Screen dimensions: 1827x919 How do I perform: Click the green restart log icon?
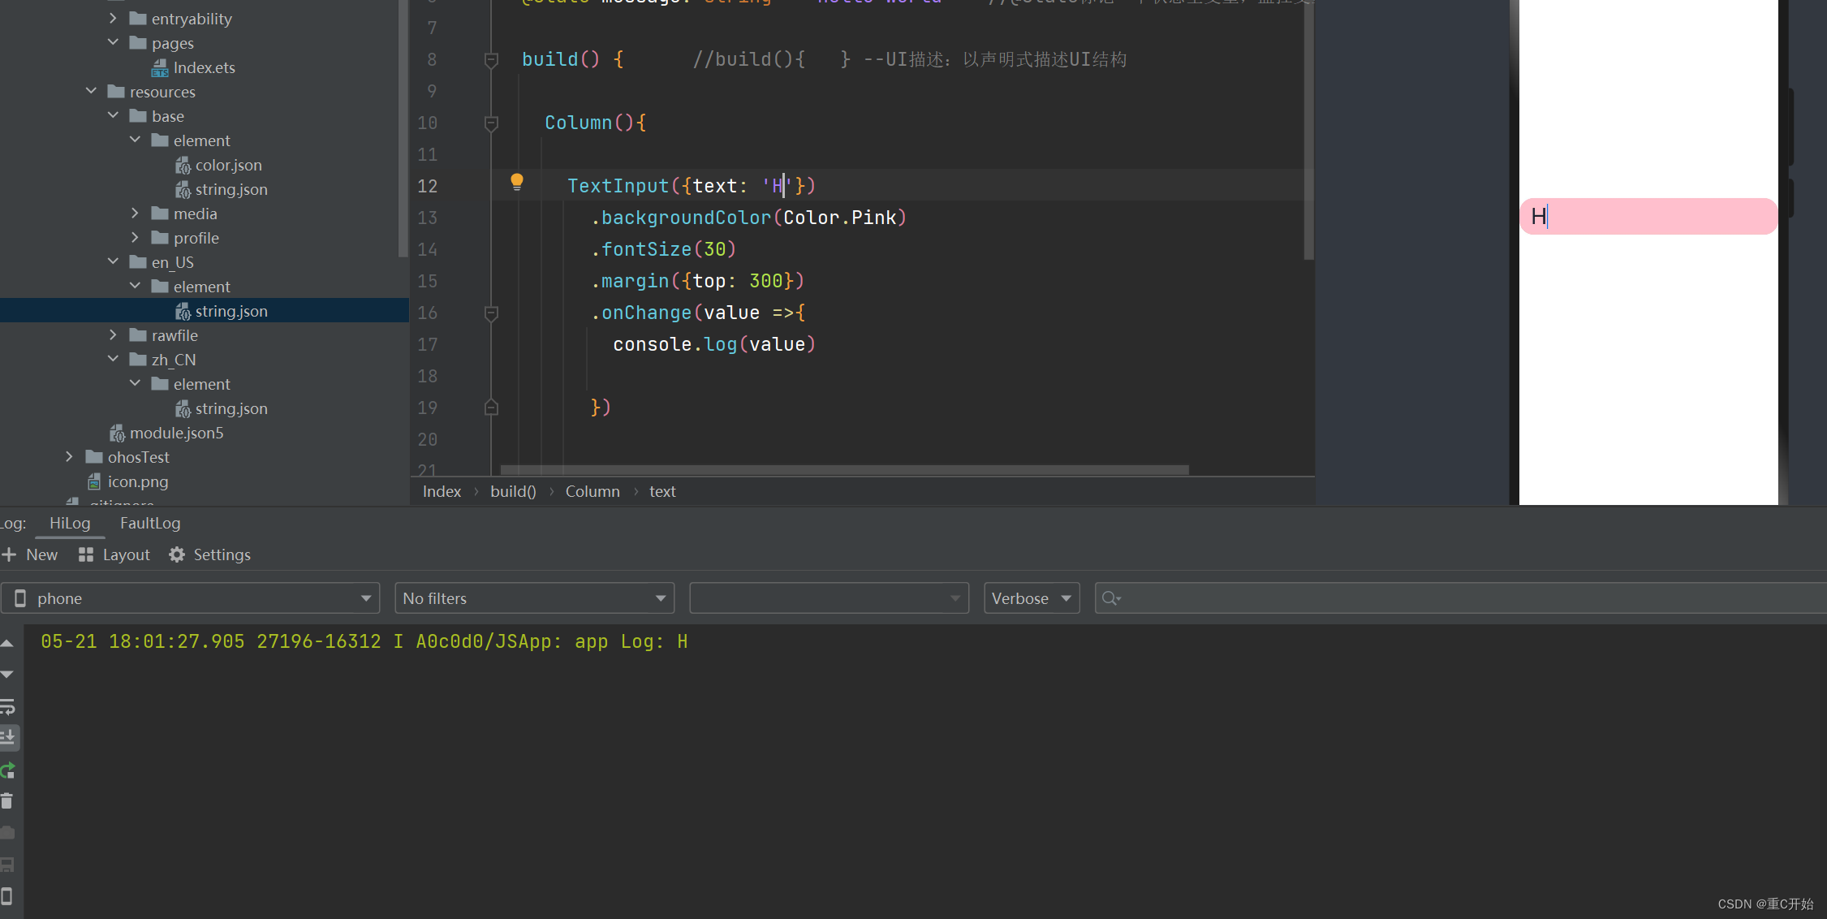coord(7,770)
